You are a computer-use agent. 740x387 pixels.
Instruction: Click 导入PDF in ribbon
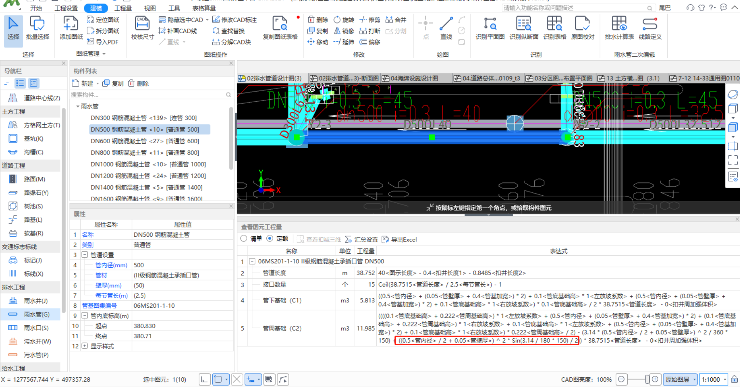click(x=103, y=42)
